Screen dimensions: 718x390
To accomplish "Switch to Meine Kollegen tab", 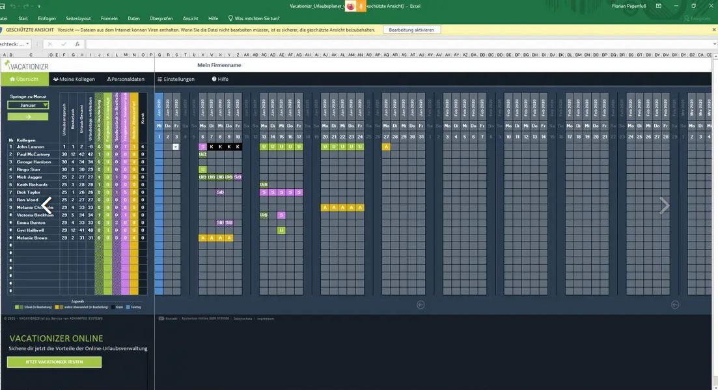I will pos(74,79).
